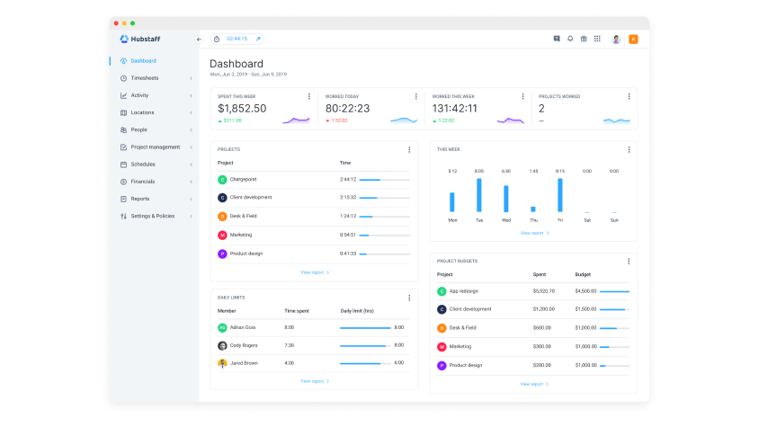Open the notifications bell
Image resolution: width=759 pixels, height=427 pixels.
[569, 40]
